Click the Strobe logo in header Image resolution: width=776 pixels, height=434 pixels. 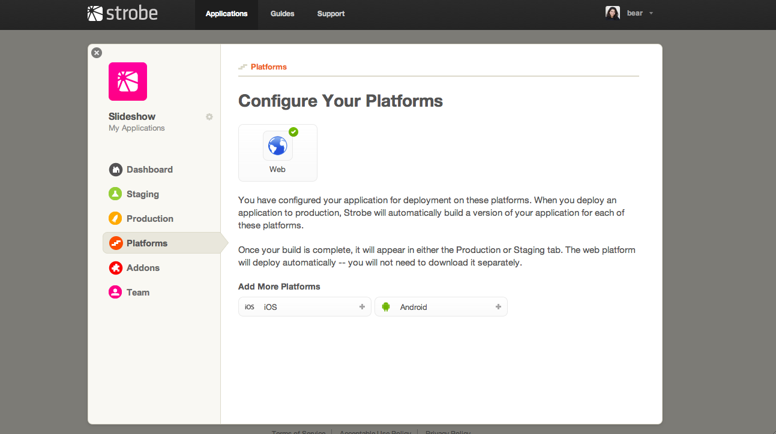[122, 13]
